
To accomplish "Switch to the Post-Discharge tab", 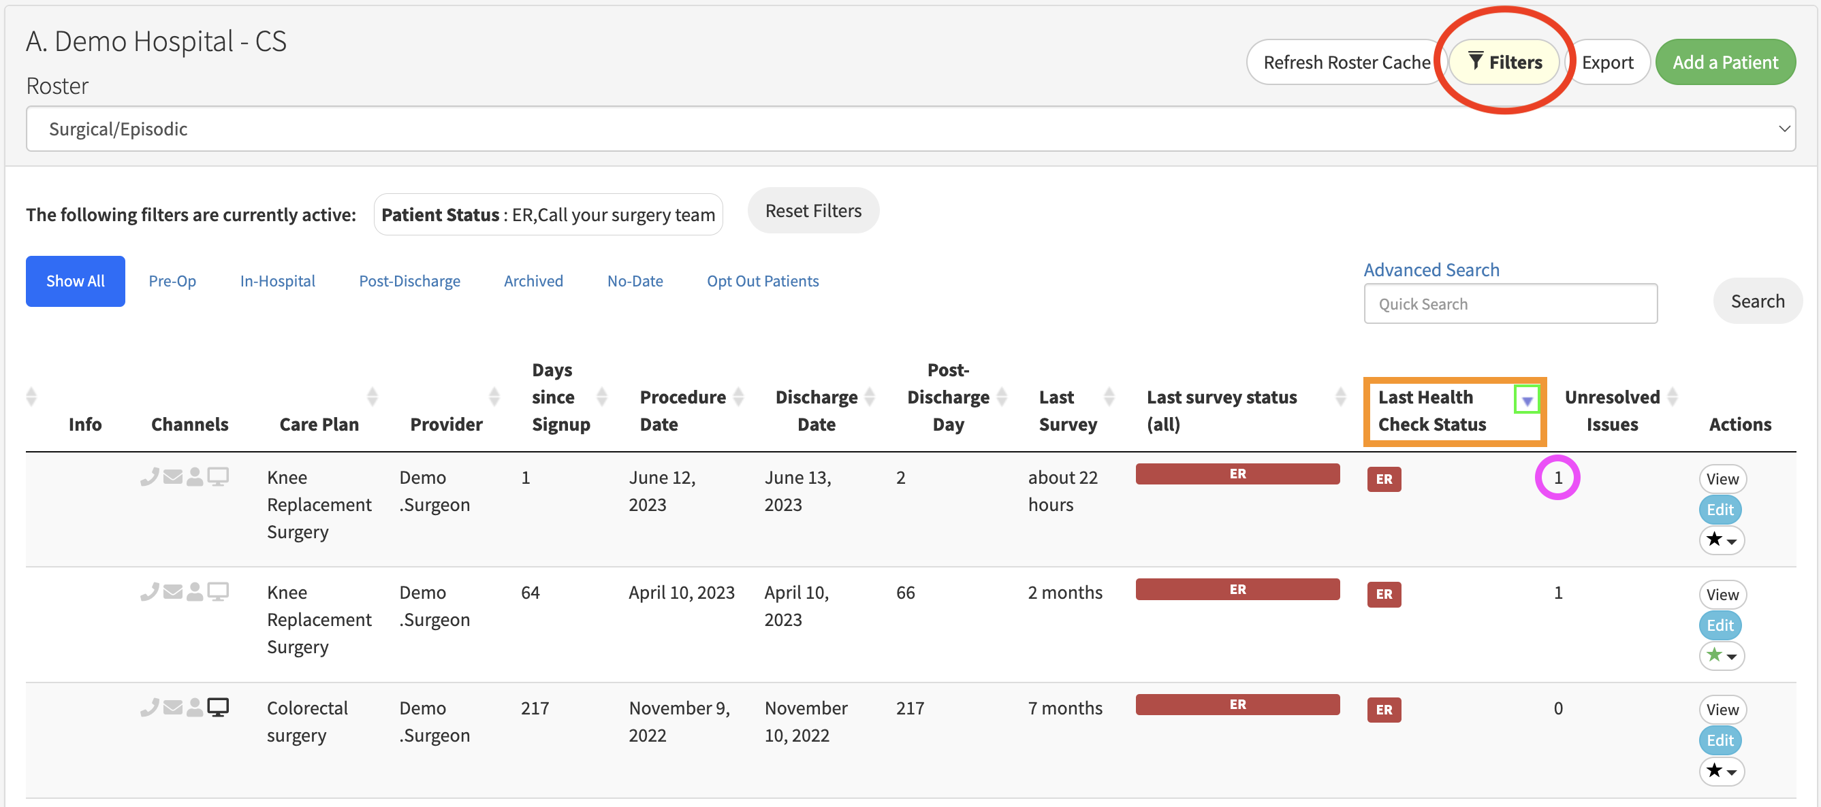I will coord(409,281).
